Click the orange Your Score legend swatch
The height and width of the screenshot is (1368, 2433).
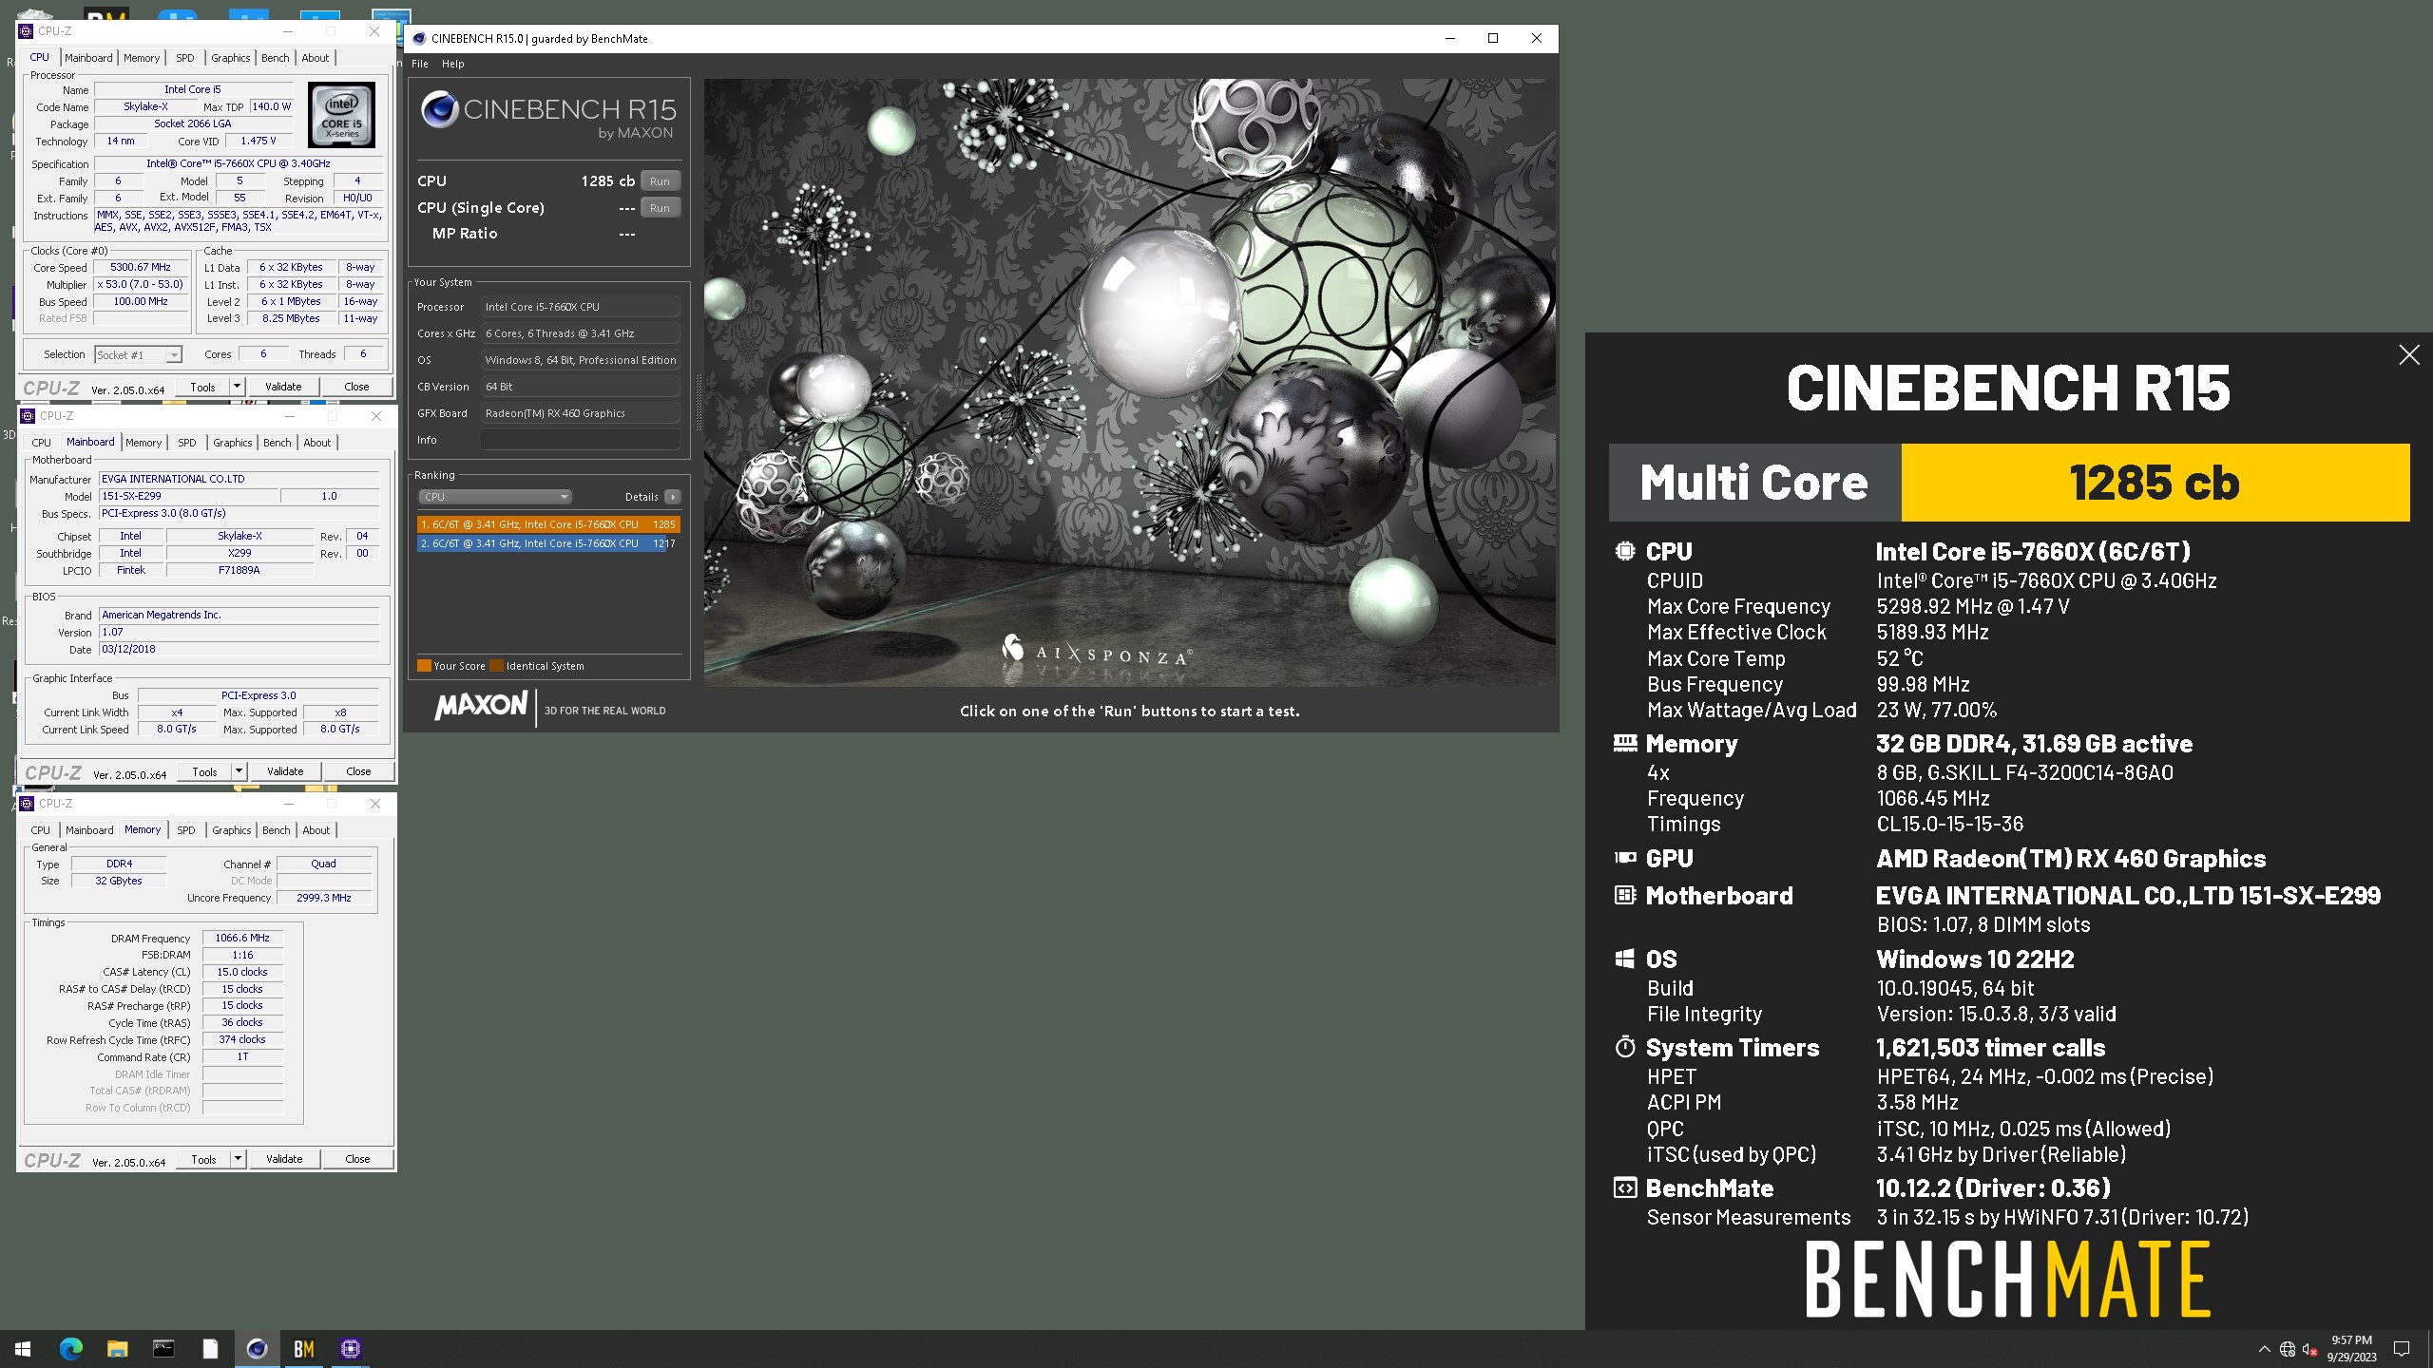coord(424,666)
